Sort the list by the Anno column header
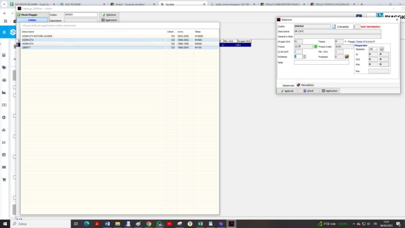The height and width of the screenshot is (228, 405). click(x=180, y=32)
